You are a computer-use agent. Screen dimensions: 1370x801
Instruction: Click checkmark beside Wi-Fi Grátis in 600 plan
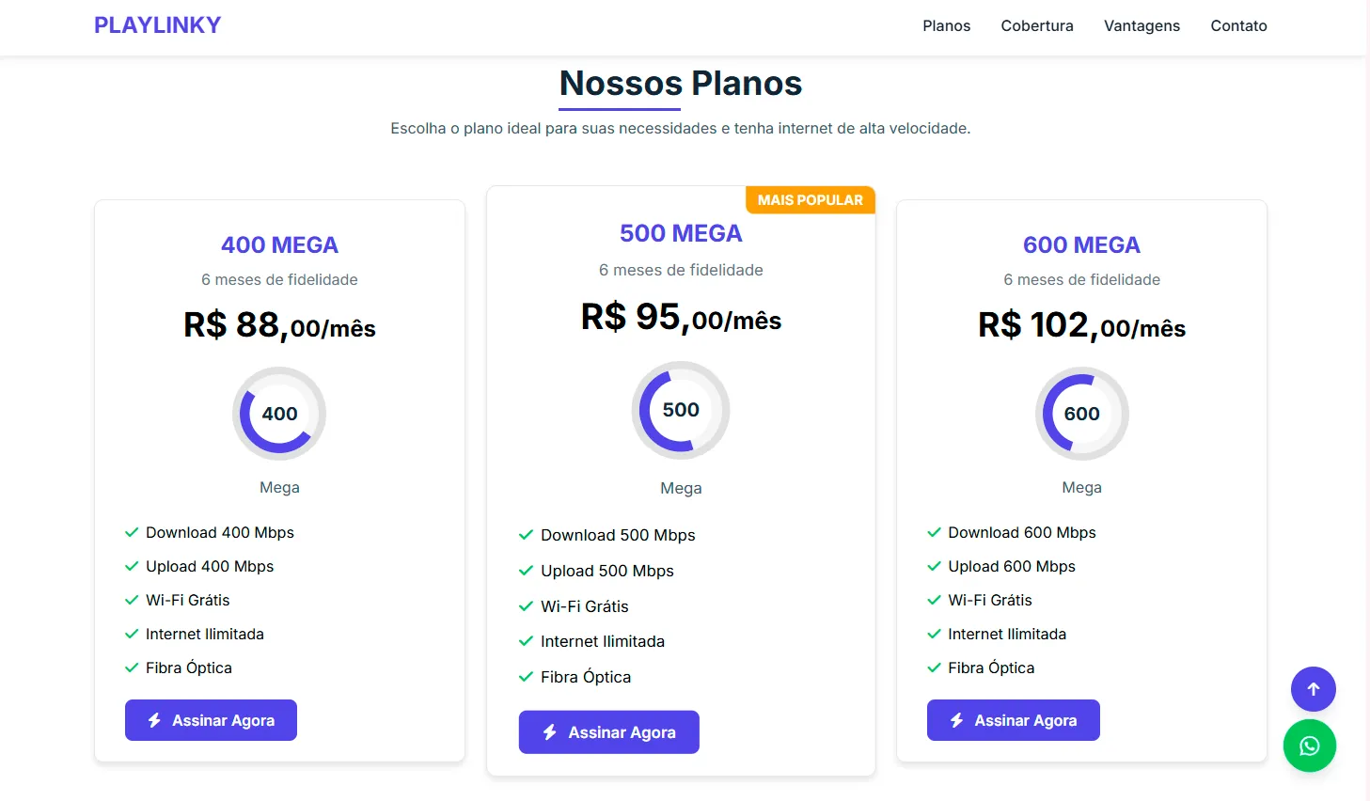tap(934, 600)
